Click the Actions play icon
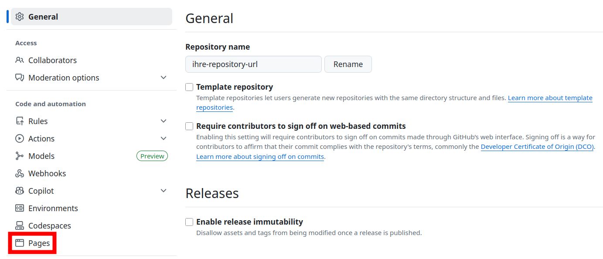 point(19,138)
